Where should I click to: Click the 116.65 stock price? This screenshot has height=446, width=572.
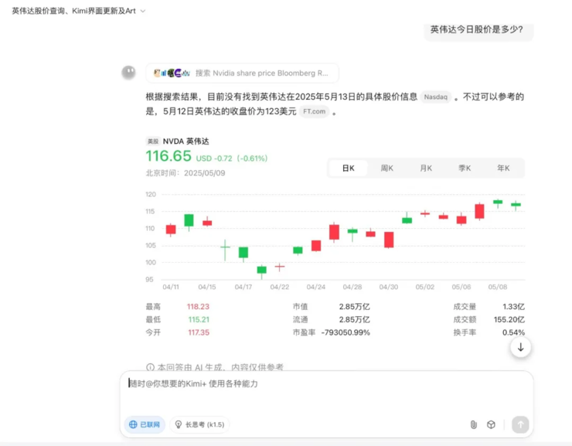tap(169, 156)
